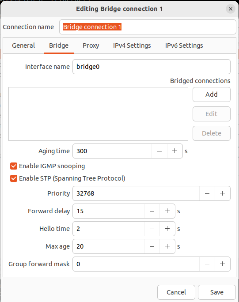Increase Priority value with plus icon
239x302 pixels.
click(222, 193)
